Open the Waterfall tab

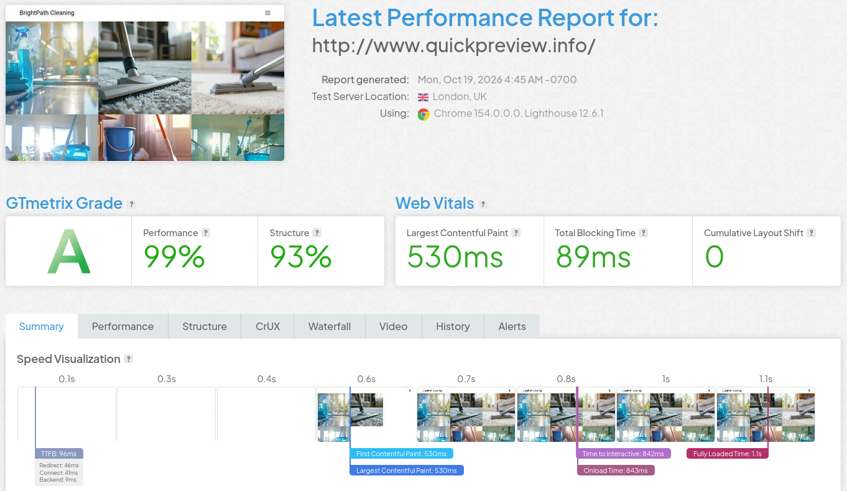(330, 326)
